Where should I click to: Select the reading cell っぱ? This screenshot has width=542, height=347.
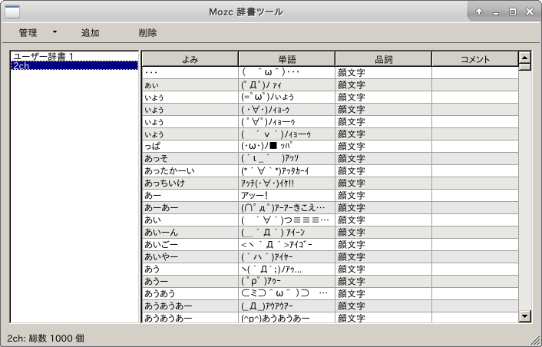(x=190, y=146)
